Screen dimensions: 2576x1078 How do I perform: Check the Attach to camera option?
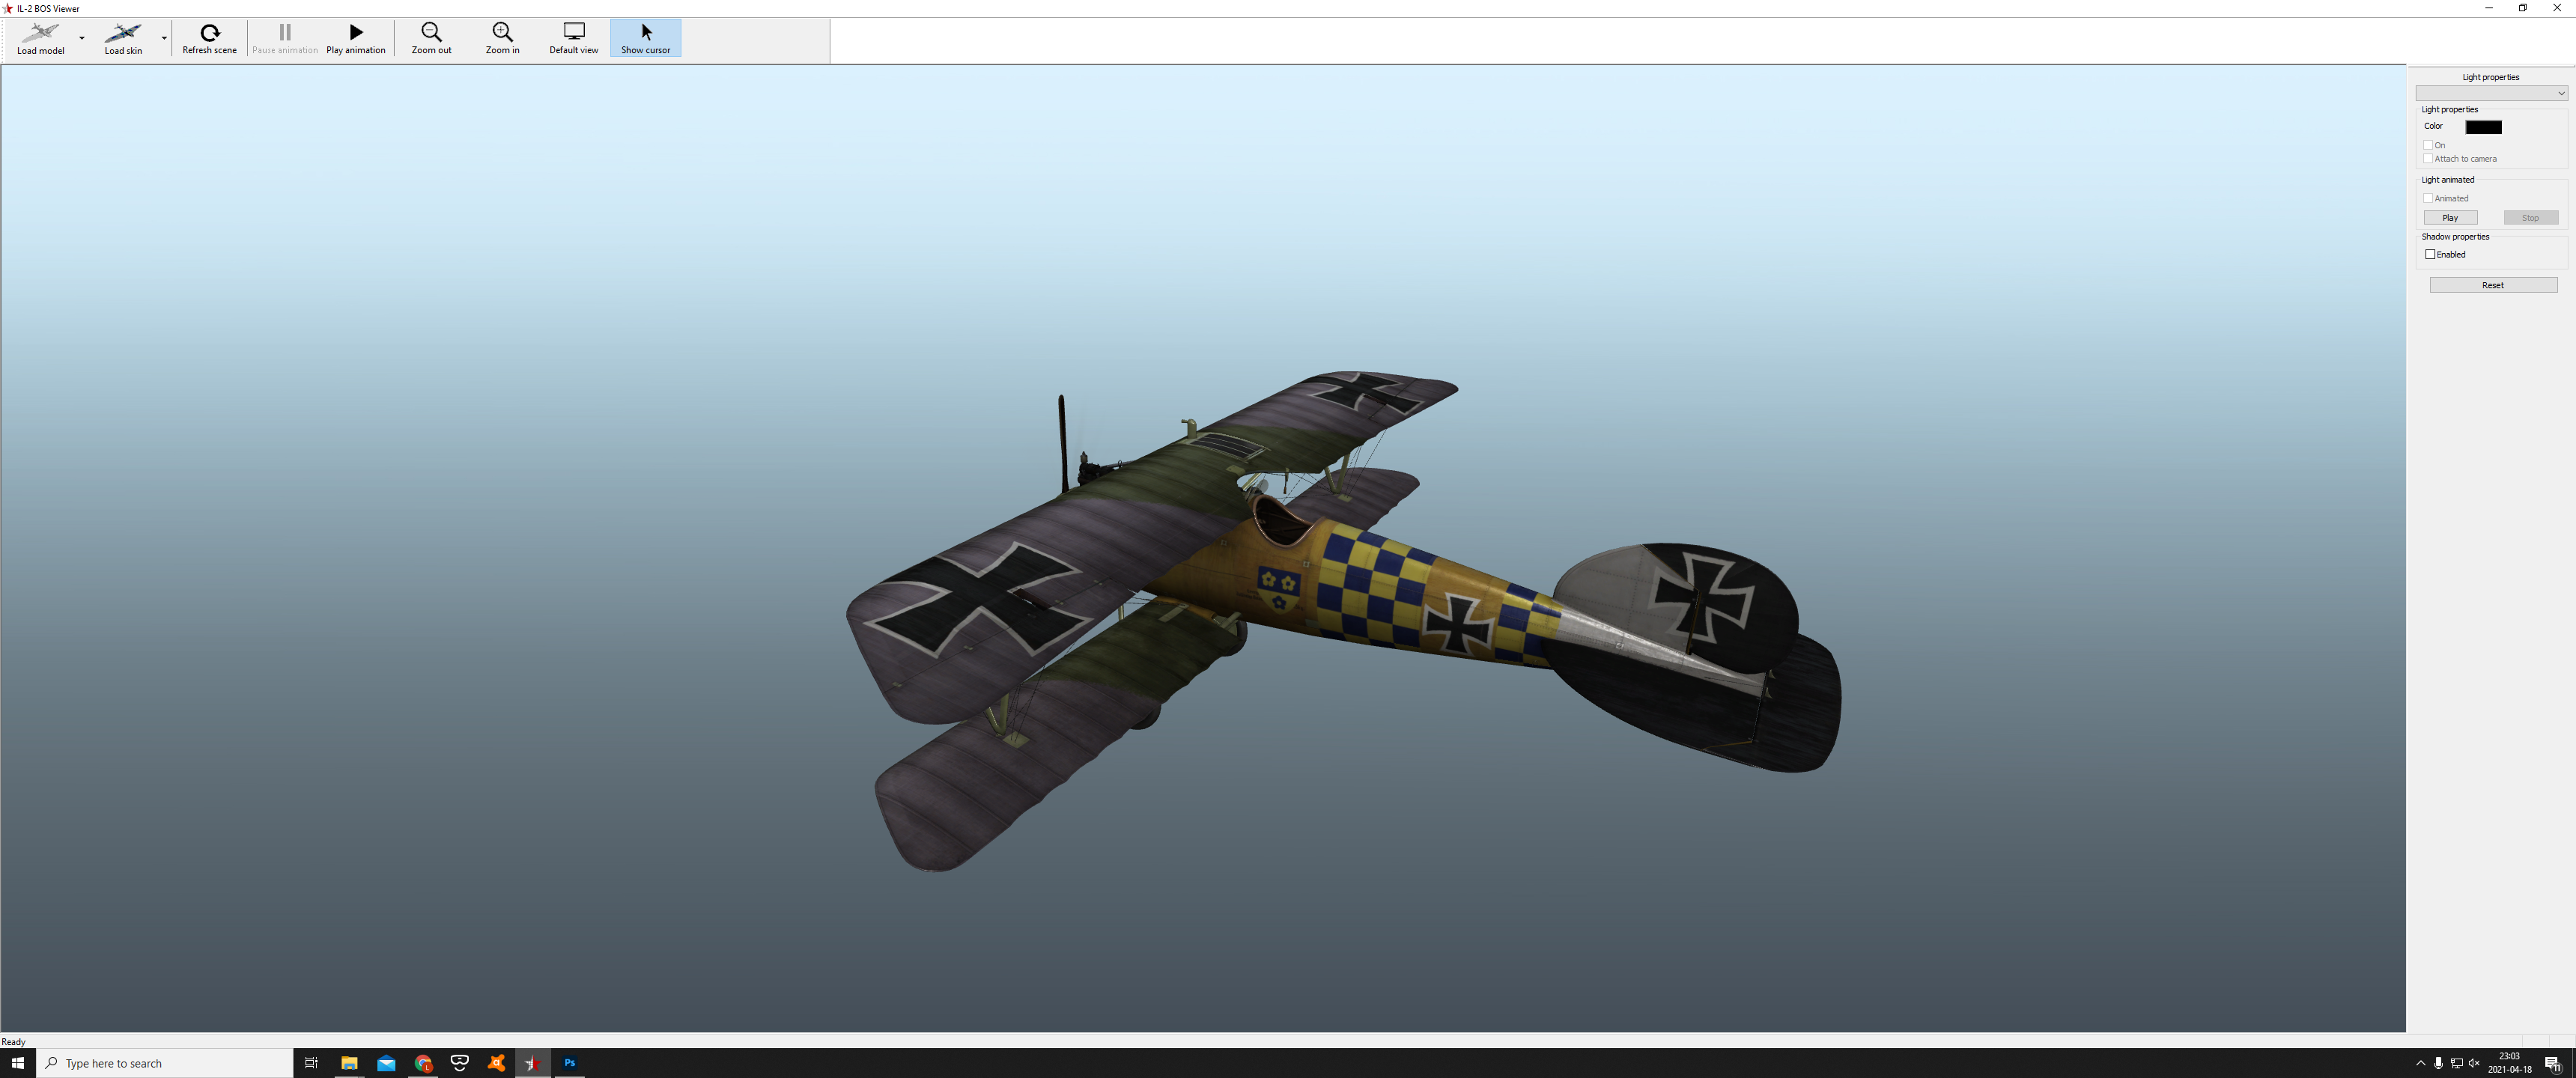pyautogui.click(x=2428, y=159)
